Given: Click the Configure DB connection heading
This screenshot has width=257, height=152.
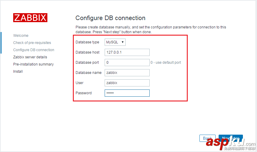Looking at the screenshot, I should tap(110, 18).
